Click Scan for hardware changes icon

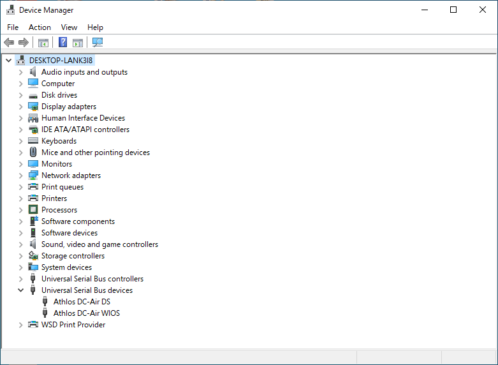click(98, 43)
